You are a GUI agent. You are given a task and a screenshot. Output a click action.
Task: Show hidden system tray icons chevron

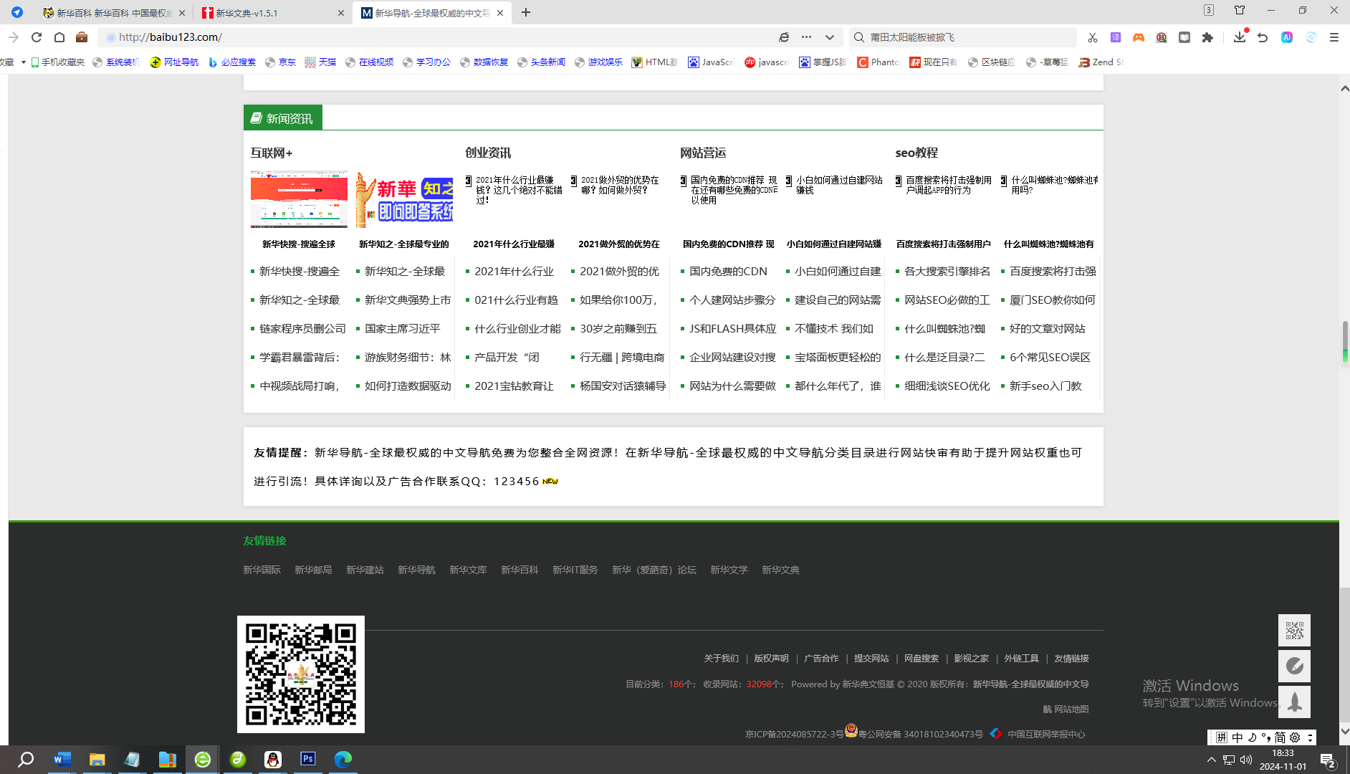point(1211,760)
